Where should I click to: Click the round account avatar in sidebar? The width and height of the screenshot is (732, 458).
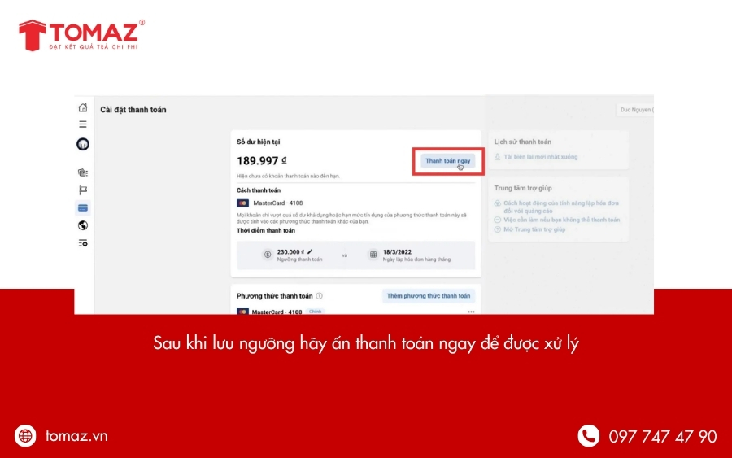point(82,144)
